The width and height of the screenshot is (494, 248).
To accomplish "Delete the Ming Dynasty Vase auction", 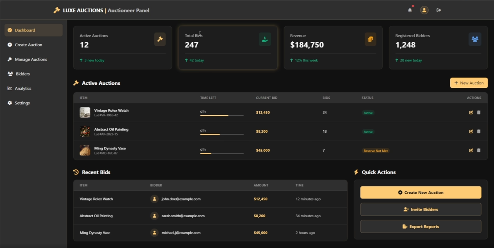I will pos(479,150).
